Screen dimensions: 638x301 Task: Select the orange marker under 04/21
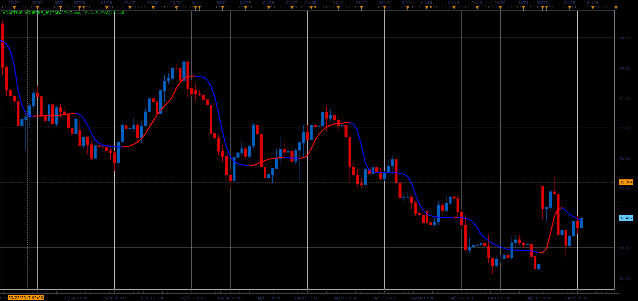pos(523,8)
